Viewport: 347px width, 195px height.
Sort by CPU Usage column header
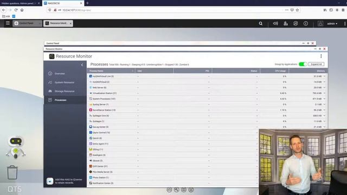[274, 71]
